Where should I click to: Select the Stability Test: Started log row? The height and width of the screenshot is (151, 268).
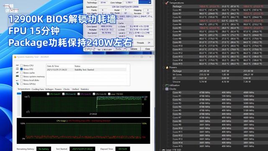(x=87, y=70)
